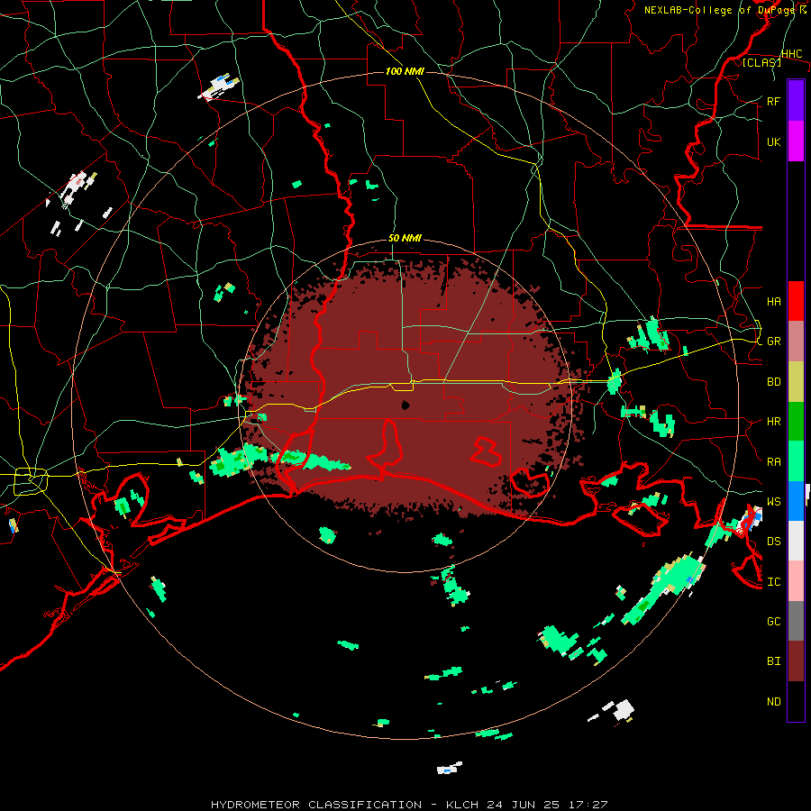
Task: Select the "IC" legend label text
Action: [773, 581]
